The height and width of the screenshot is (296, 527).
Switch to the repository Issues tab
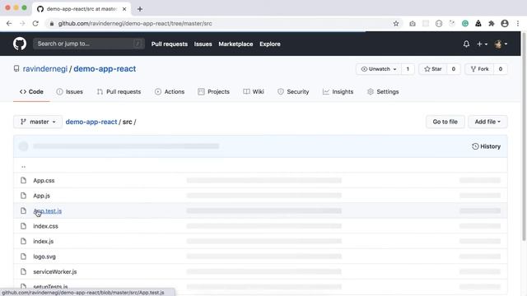point(69,91)
